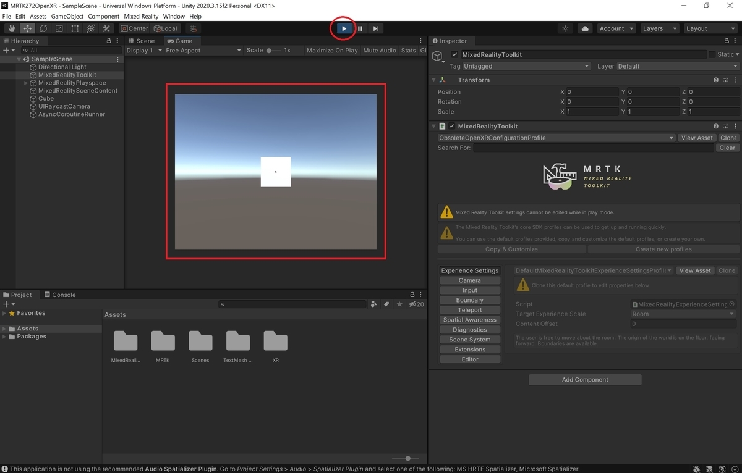Open Transform component preset settings
742x473 pixels.
coord(726,80)
